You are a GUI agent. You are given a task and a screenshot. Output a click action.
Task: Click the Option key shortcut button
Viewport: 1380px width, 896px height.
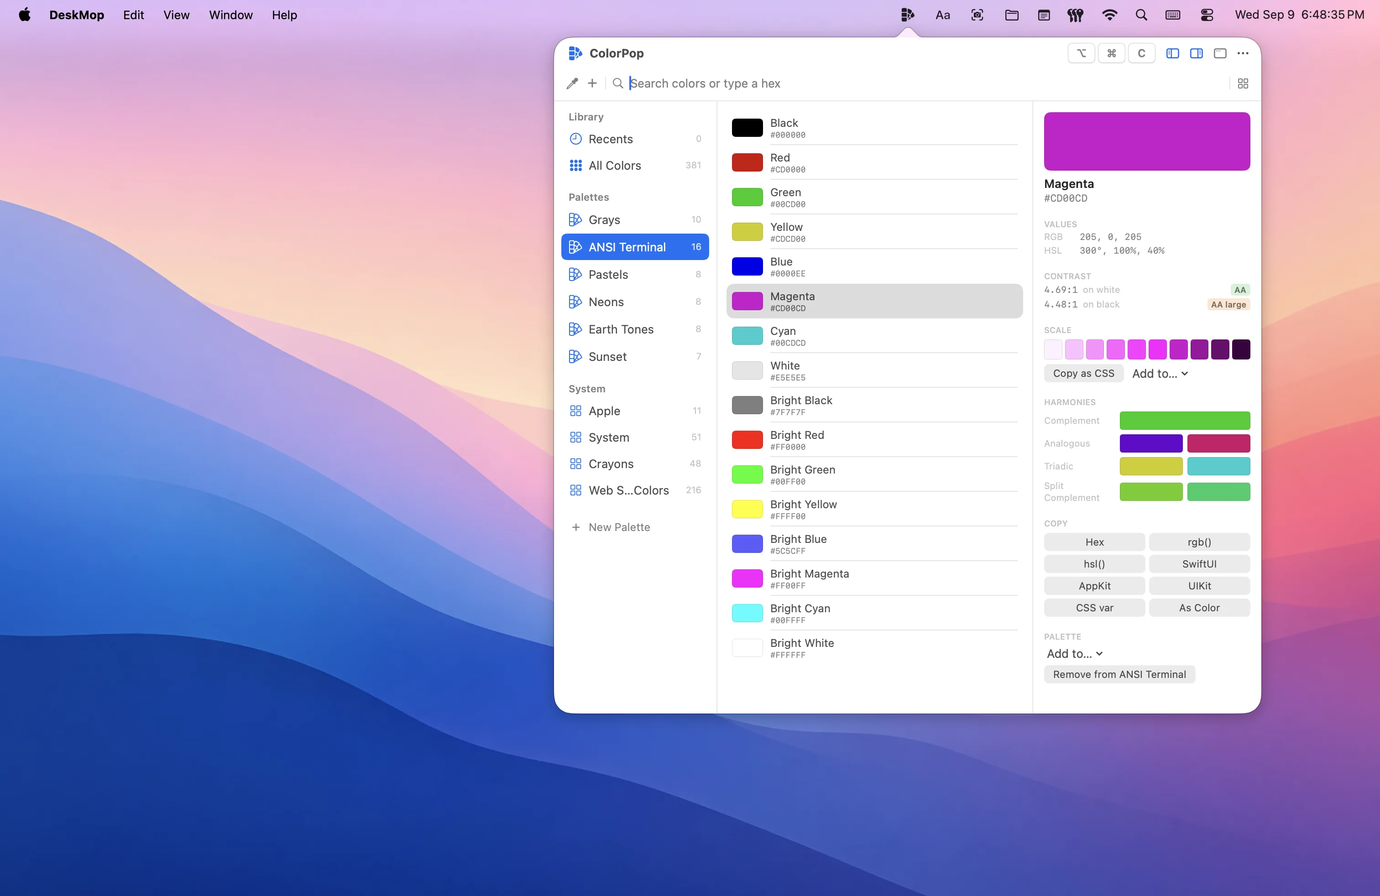click(1081, 53)
